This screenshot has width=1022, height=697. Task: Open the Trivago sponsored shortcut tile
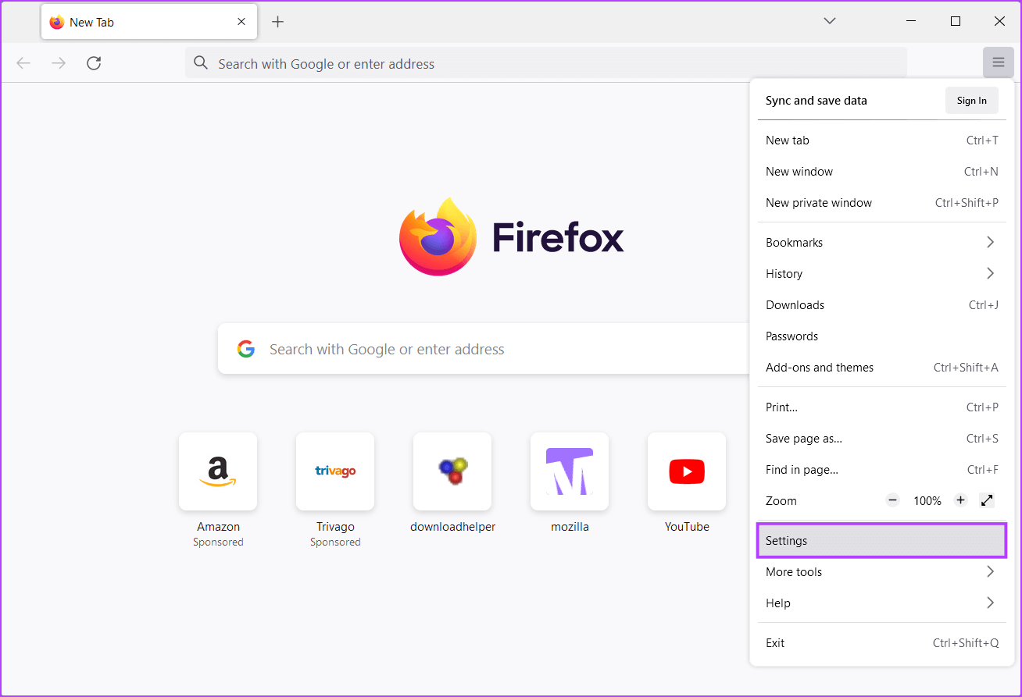[x=335, y=471]
